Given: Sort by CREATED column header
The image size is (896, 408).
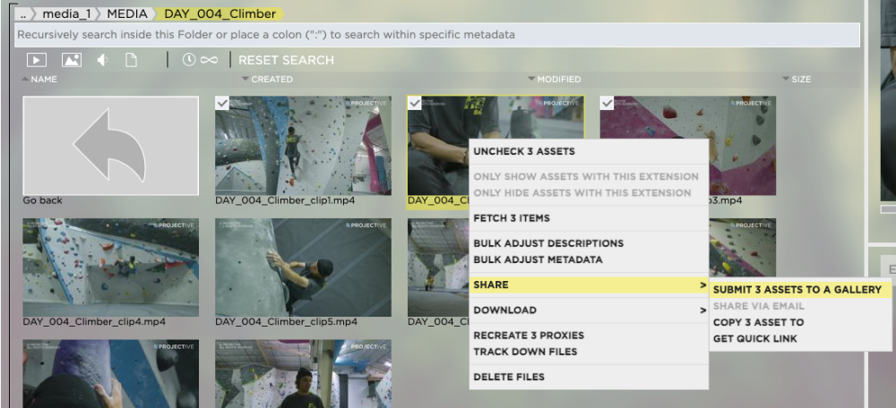Looking at the screenshot, I should (272, 80).
